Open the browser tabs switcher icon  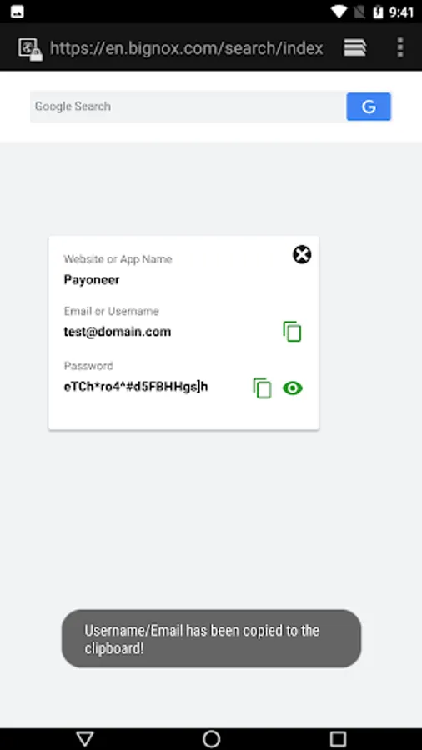(355, 47)
